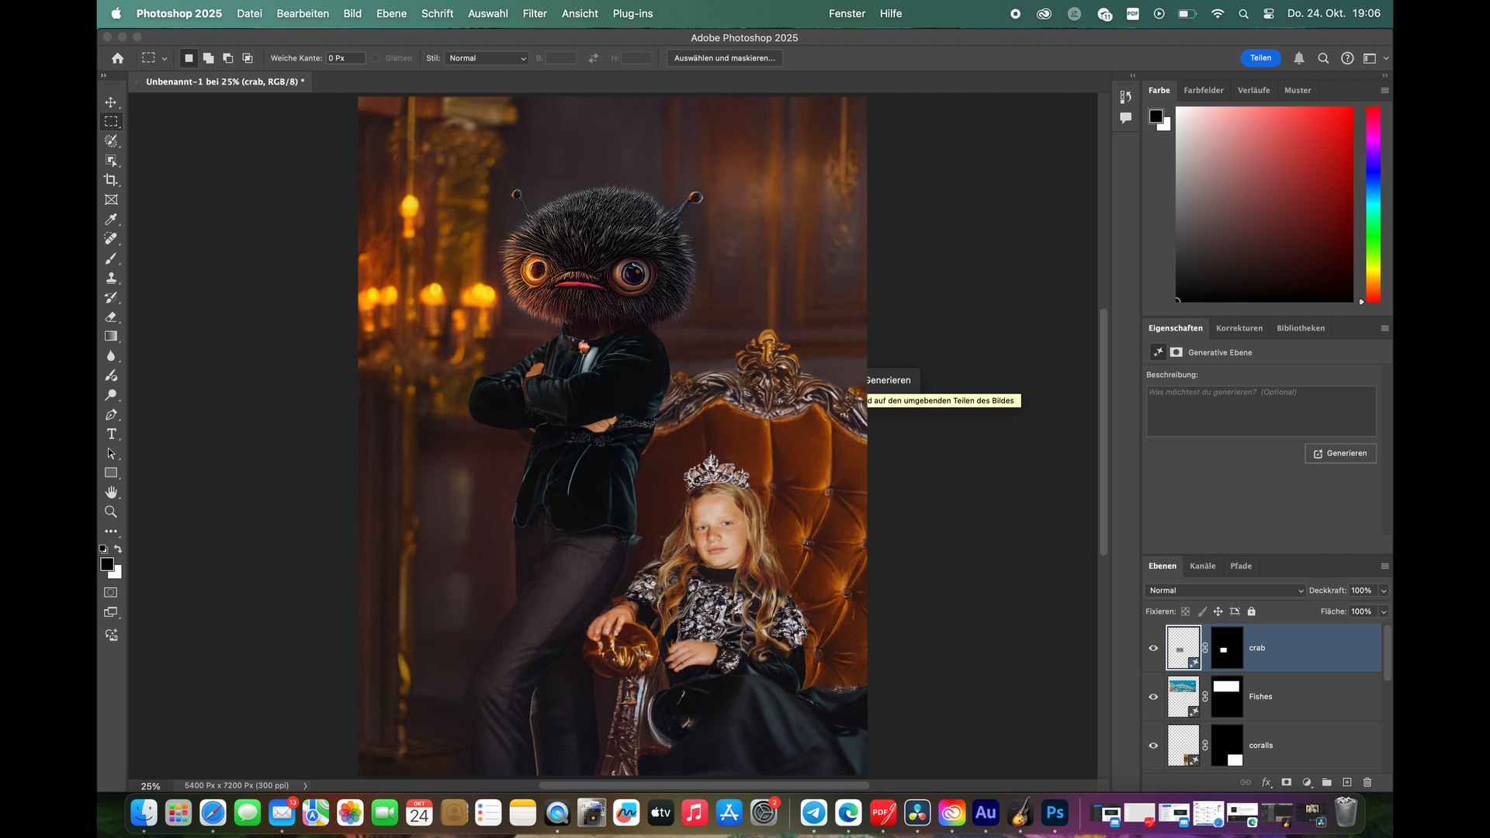Click the Farbfelder tab
This screenshot has height=838, width=1490.
[1203, 90]
